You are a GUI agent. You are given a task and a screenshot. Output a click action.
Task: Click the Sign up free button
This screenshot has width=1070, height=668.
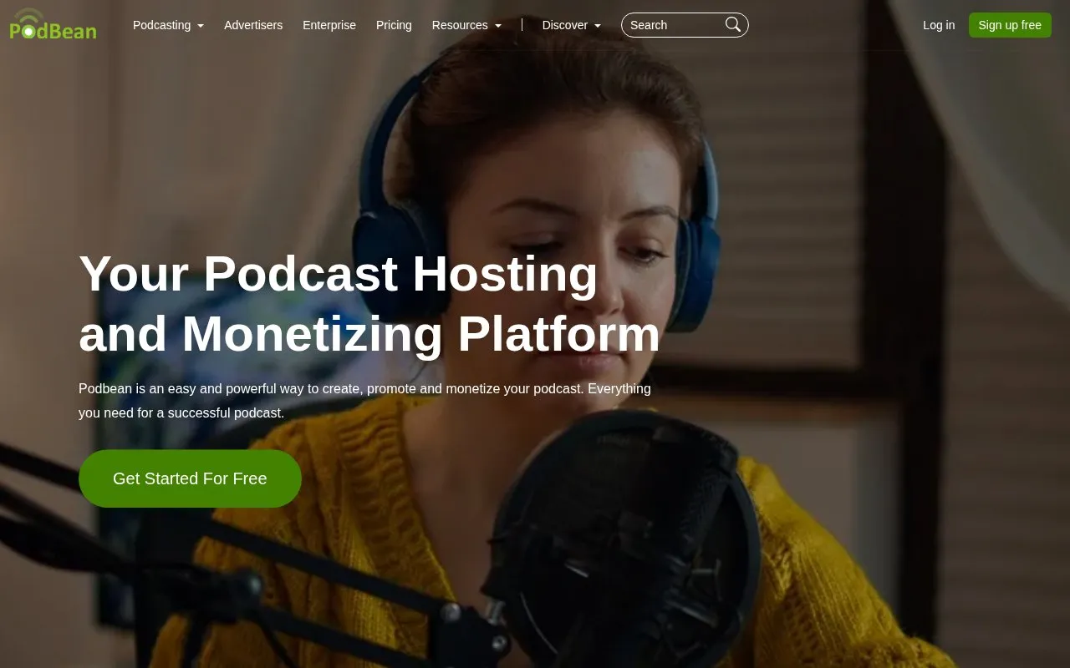click(1010, 25)
